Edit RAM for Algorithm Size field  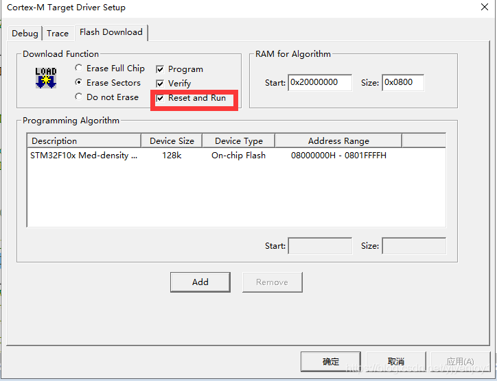coord(403,83)
